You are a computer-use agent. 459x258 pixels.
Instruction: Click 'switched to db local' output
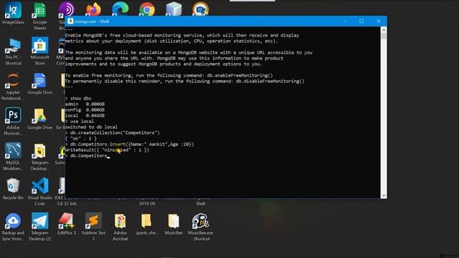coord(91,127)
